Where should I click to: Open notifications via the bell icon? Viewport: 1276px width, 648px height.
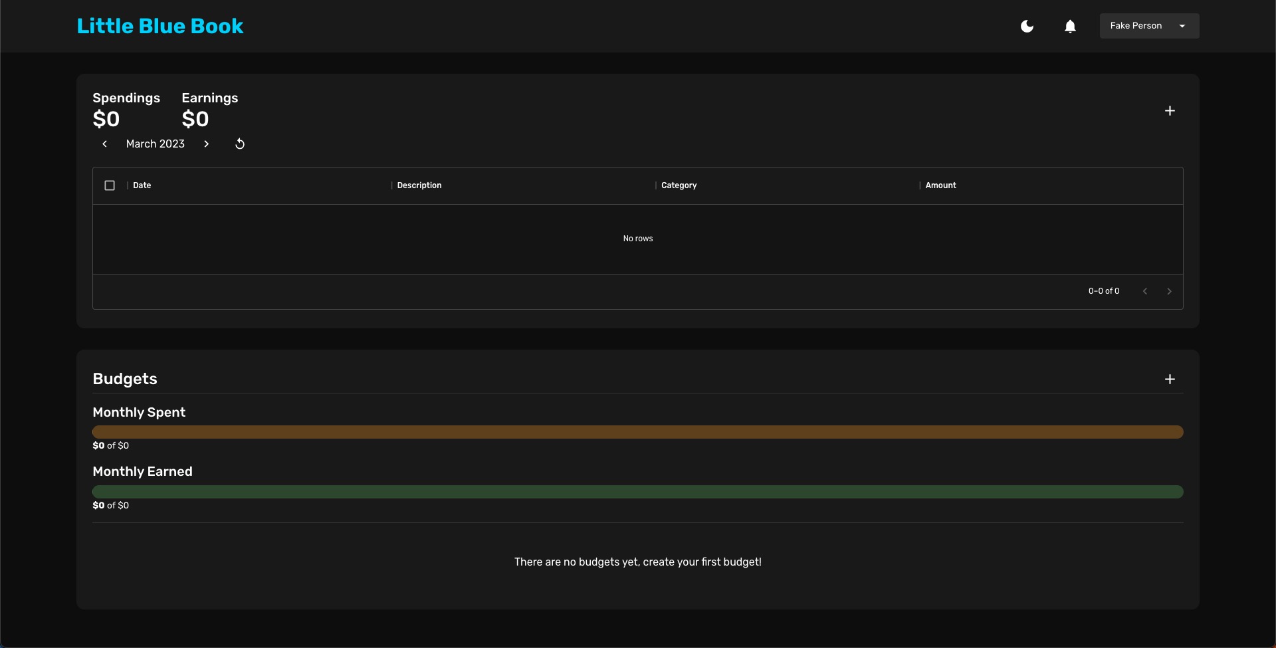coord(1070,26)
